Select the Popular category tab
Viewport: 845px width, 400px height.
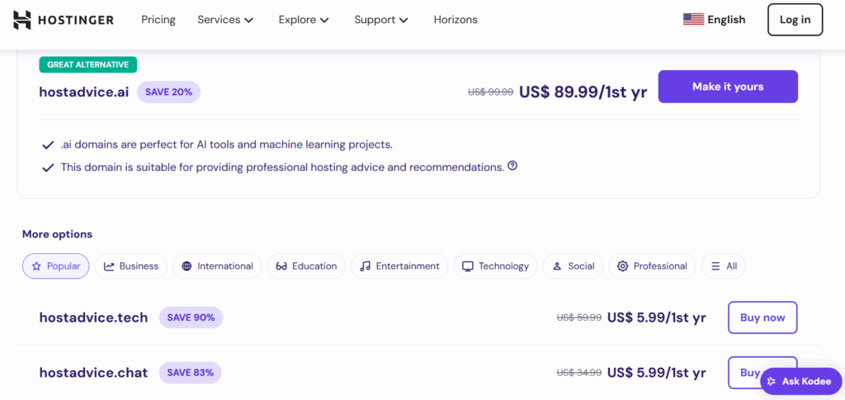[55, 266]
